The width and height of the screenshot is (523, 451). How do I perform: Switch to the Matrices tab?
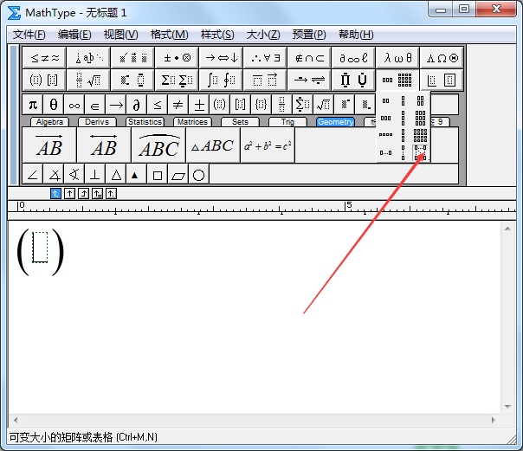pos(191,122)
